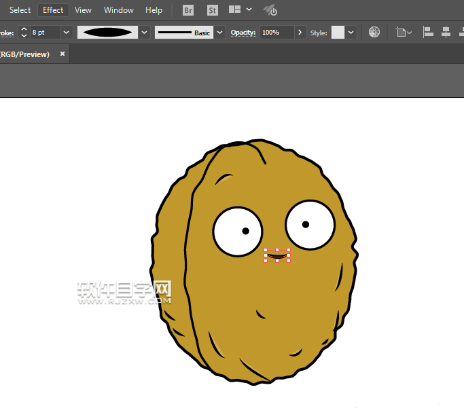Click the GPU performance rocket icon

pyautogui.click(x=270, y=10)
